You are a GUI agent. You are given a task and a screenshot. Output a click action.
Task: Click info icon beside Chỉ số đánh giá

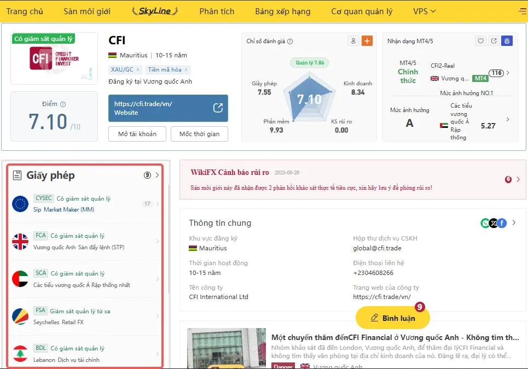point(290,42)
